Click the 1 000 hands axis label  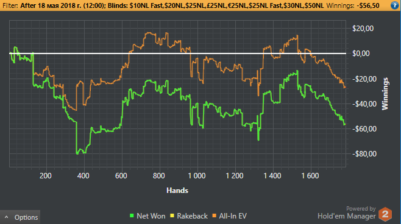click(197, 176)
